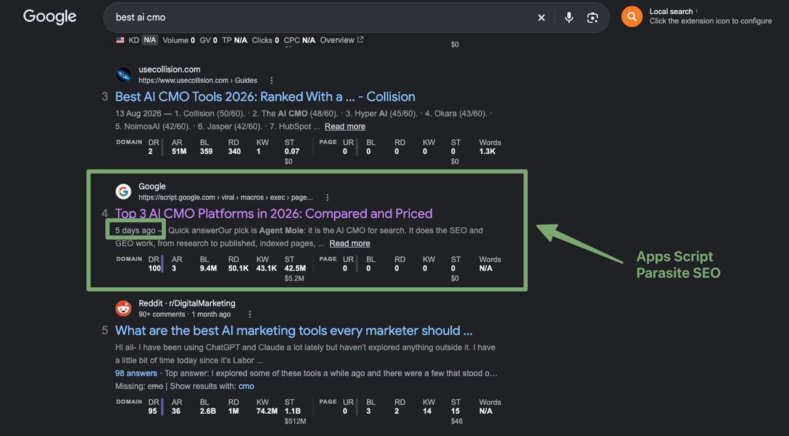Start a voice search with the microphone
Viewport: 789px width, 436px height.
(569, 17)
